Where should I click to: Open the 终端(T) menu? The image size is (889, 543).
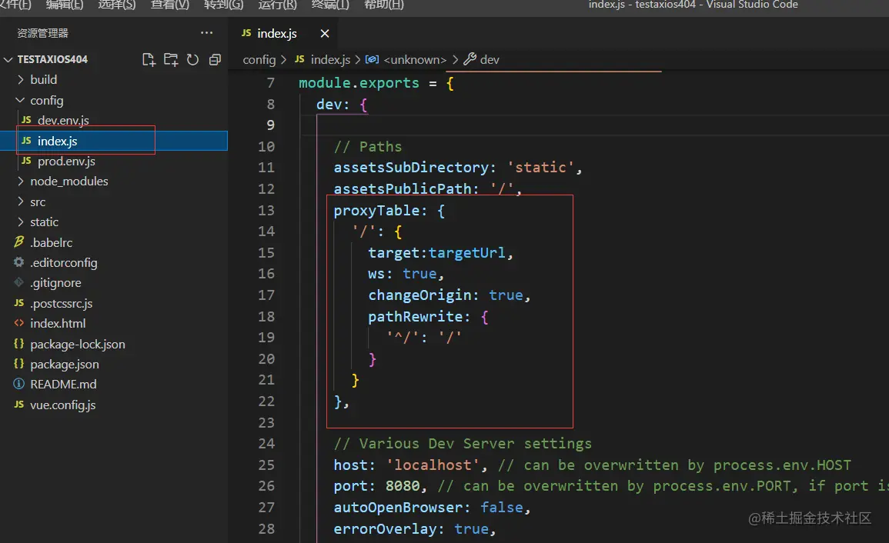coord(330,5)
